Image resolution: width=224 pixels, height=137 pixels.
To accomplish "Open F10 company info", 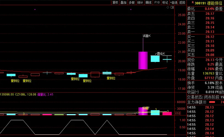I will [x=157, y=2].
